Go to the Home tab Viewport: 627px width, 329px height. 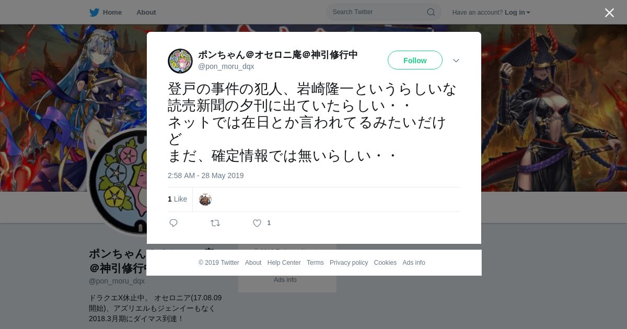[106, 13]
